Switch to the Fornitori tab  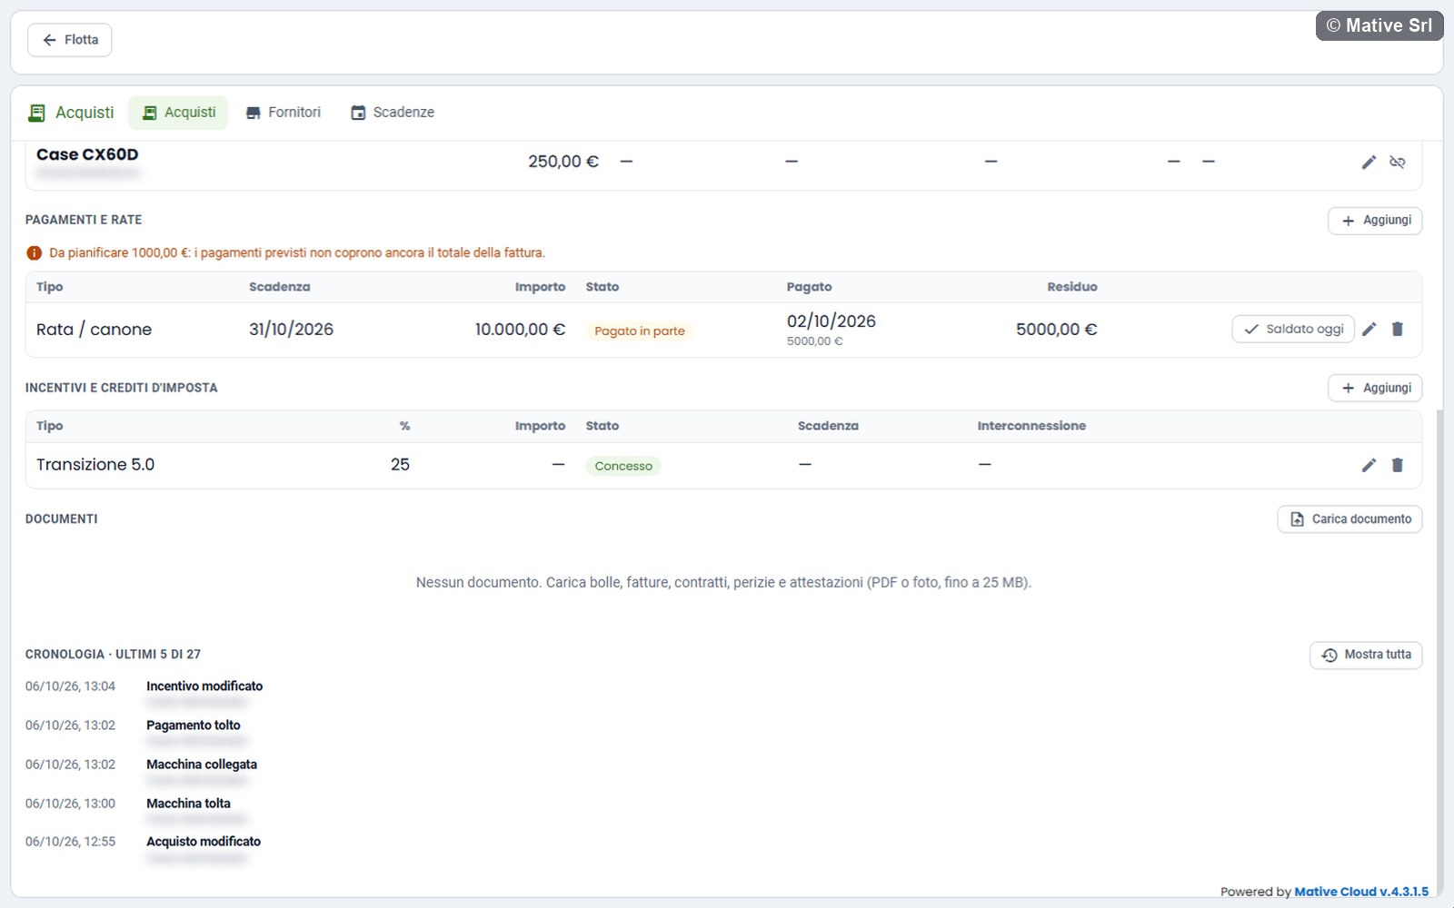coord(283,113)
